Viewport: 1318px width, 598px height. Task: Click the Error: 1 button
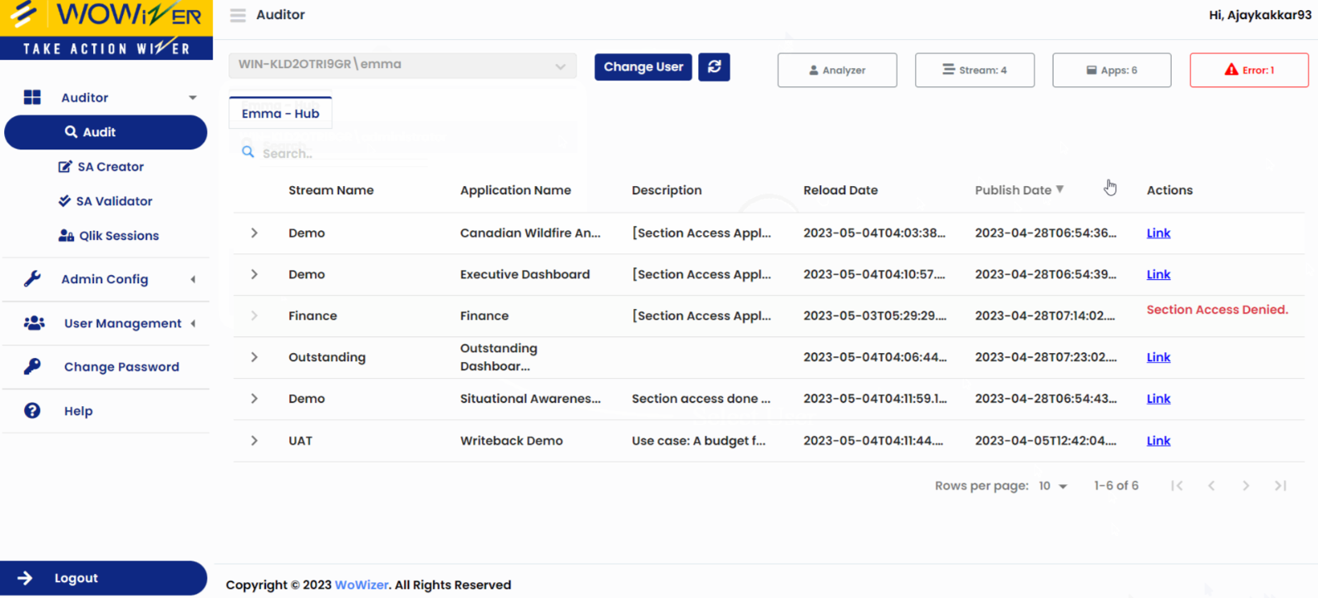point(1249,70)
